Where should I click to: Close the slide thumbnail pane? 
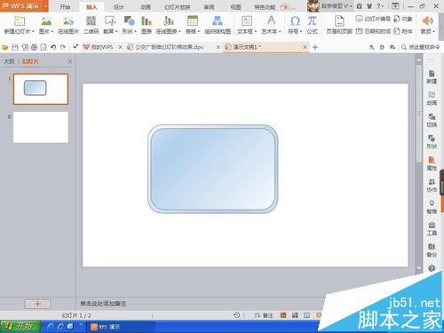coord(70,61)
